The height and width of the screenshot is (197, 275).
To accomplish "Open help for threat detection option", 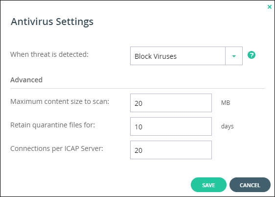I will pos(252,55).
